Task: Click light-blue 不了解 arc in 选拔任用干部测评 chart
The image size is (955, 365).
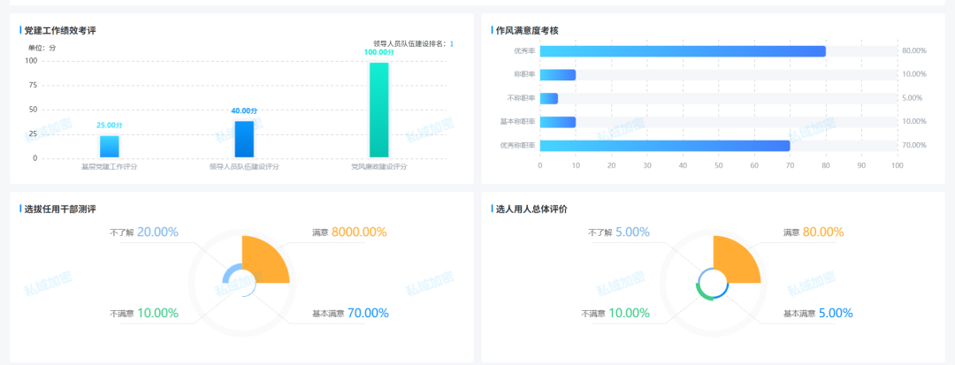Action: [227, 275]
